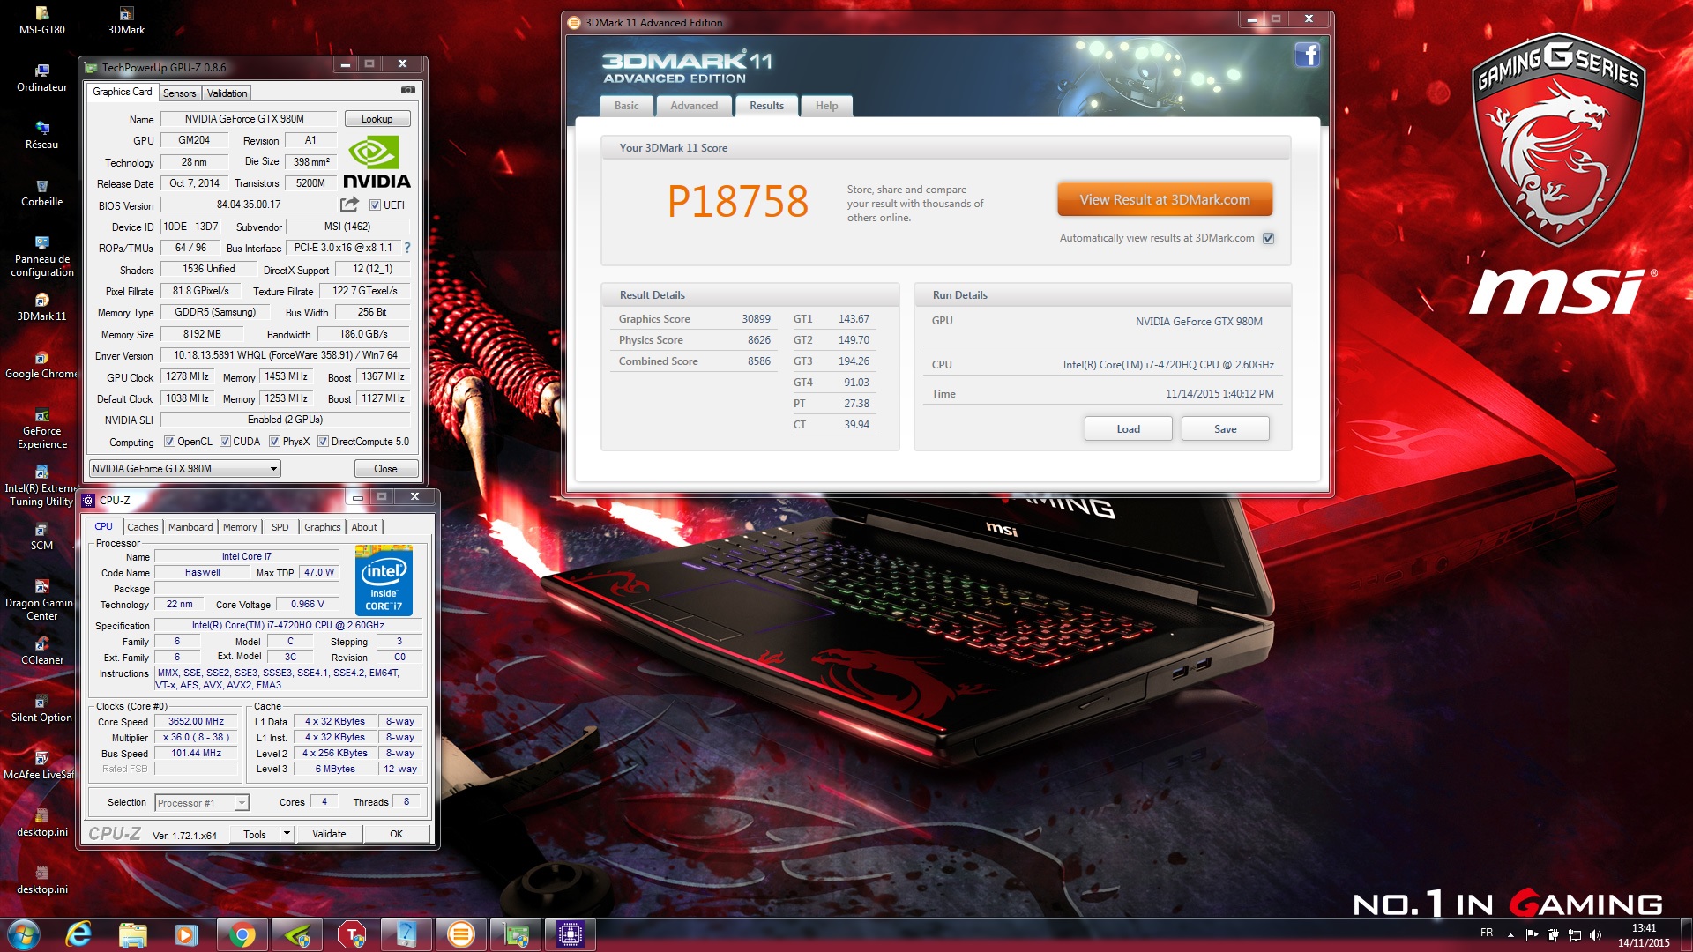Switch to the Caches tab in CPU-Z
Image resolution: width=1693 pixels, height=952 pixels.
pyautogui.click(x=142, y=527)
